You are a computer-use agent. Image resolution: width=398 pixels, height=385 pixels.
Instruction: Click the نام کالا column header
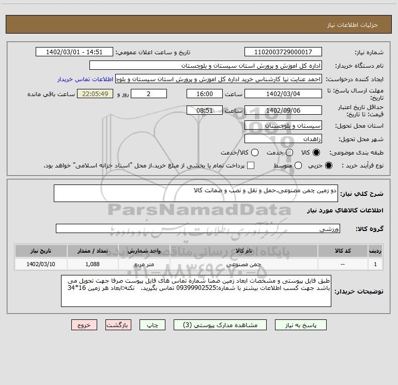pos(243,251)
